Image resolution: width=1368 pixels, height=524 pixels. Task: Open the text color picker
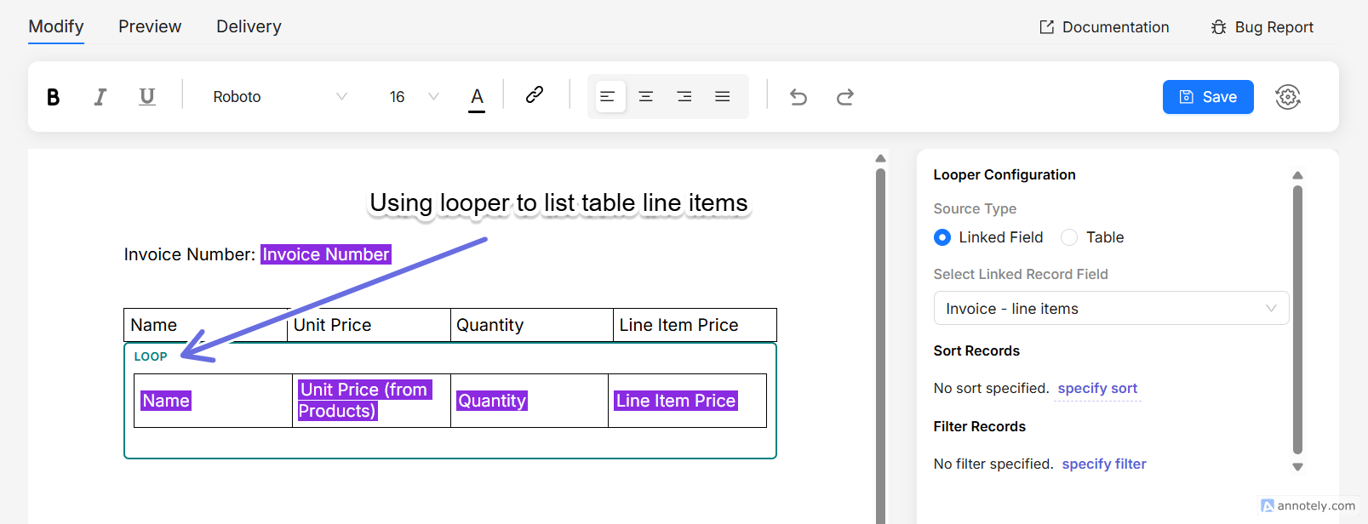tap(477, 99)
